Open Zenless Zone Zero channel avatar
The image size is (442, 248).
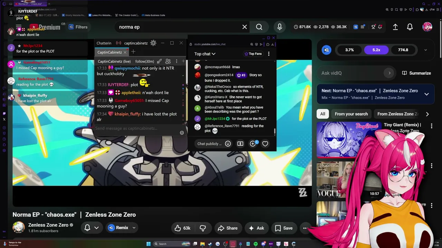coord(19,228)
